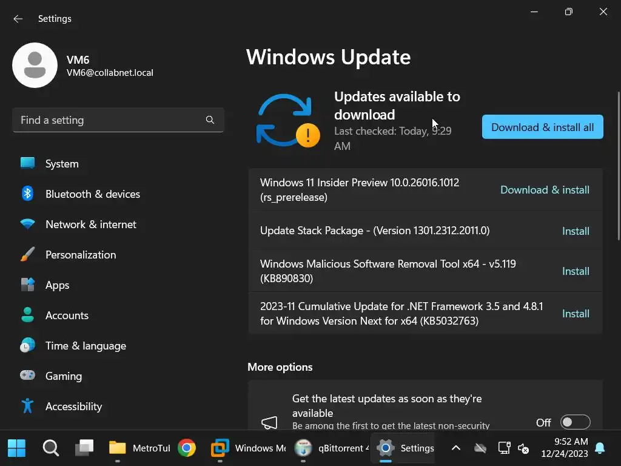Image resolution: width=621 pixels, height=466 pixels.
Task: Open taskbar Search
Action: click(x=51, y=448)
